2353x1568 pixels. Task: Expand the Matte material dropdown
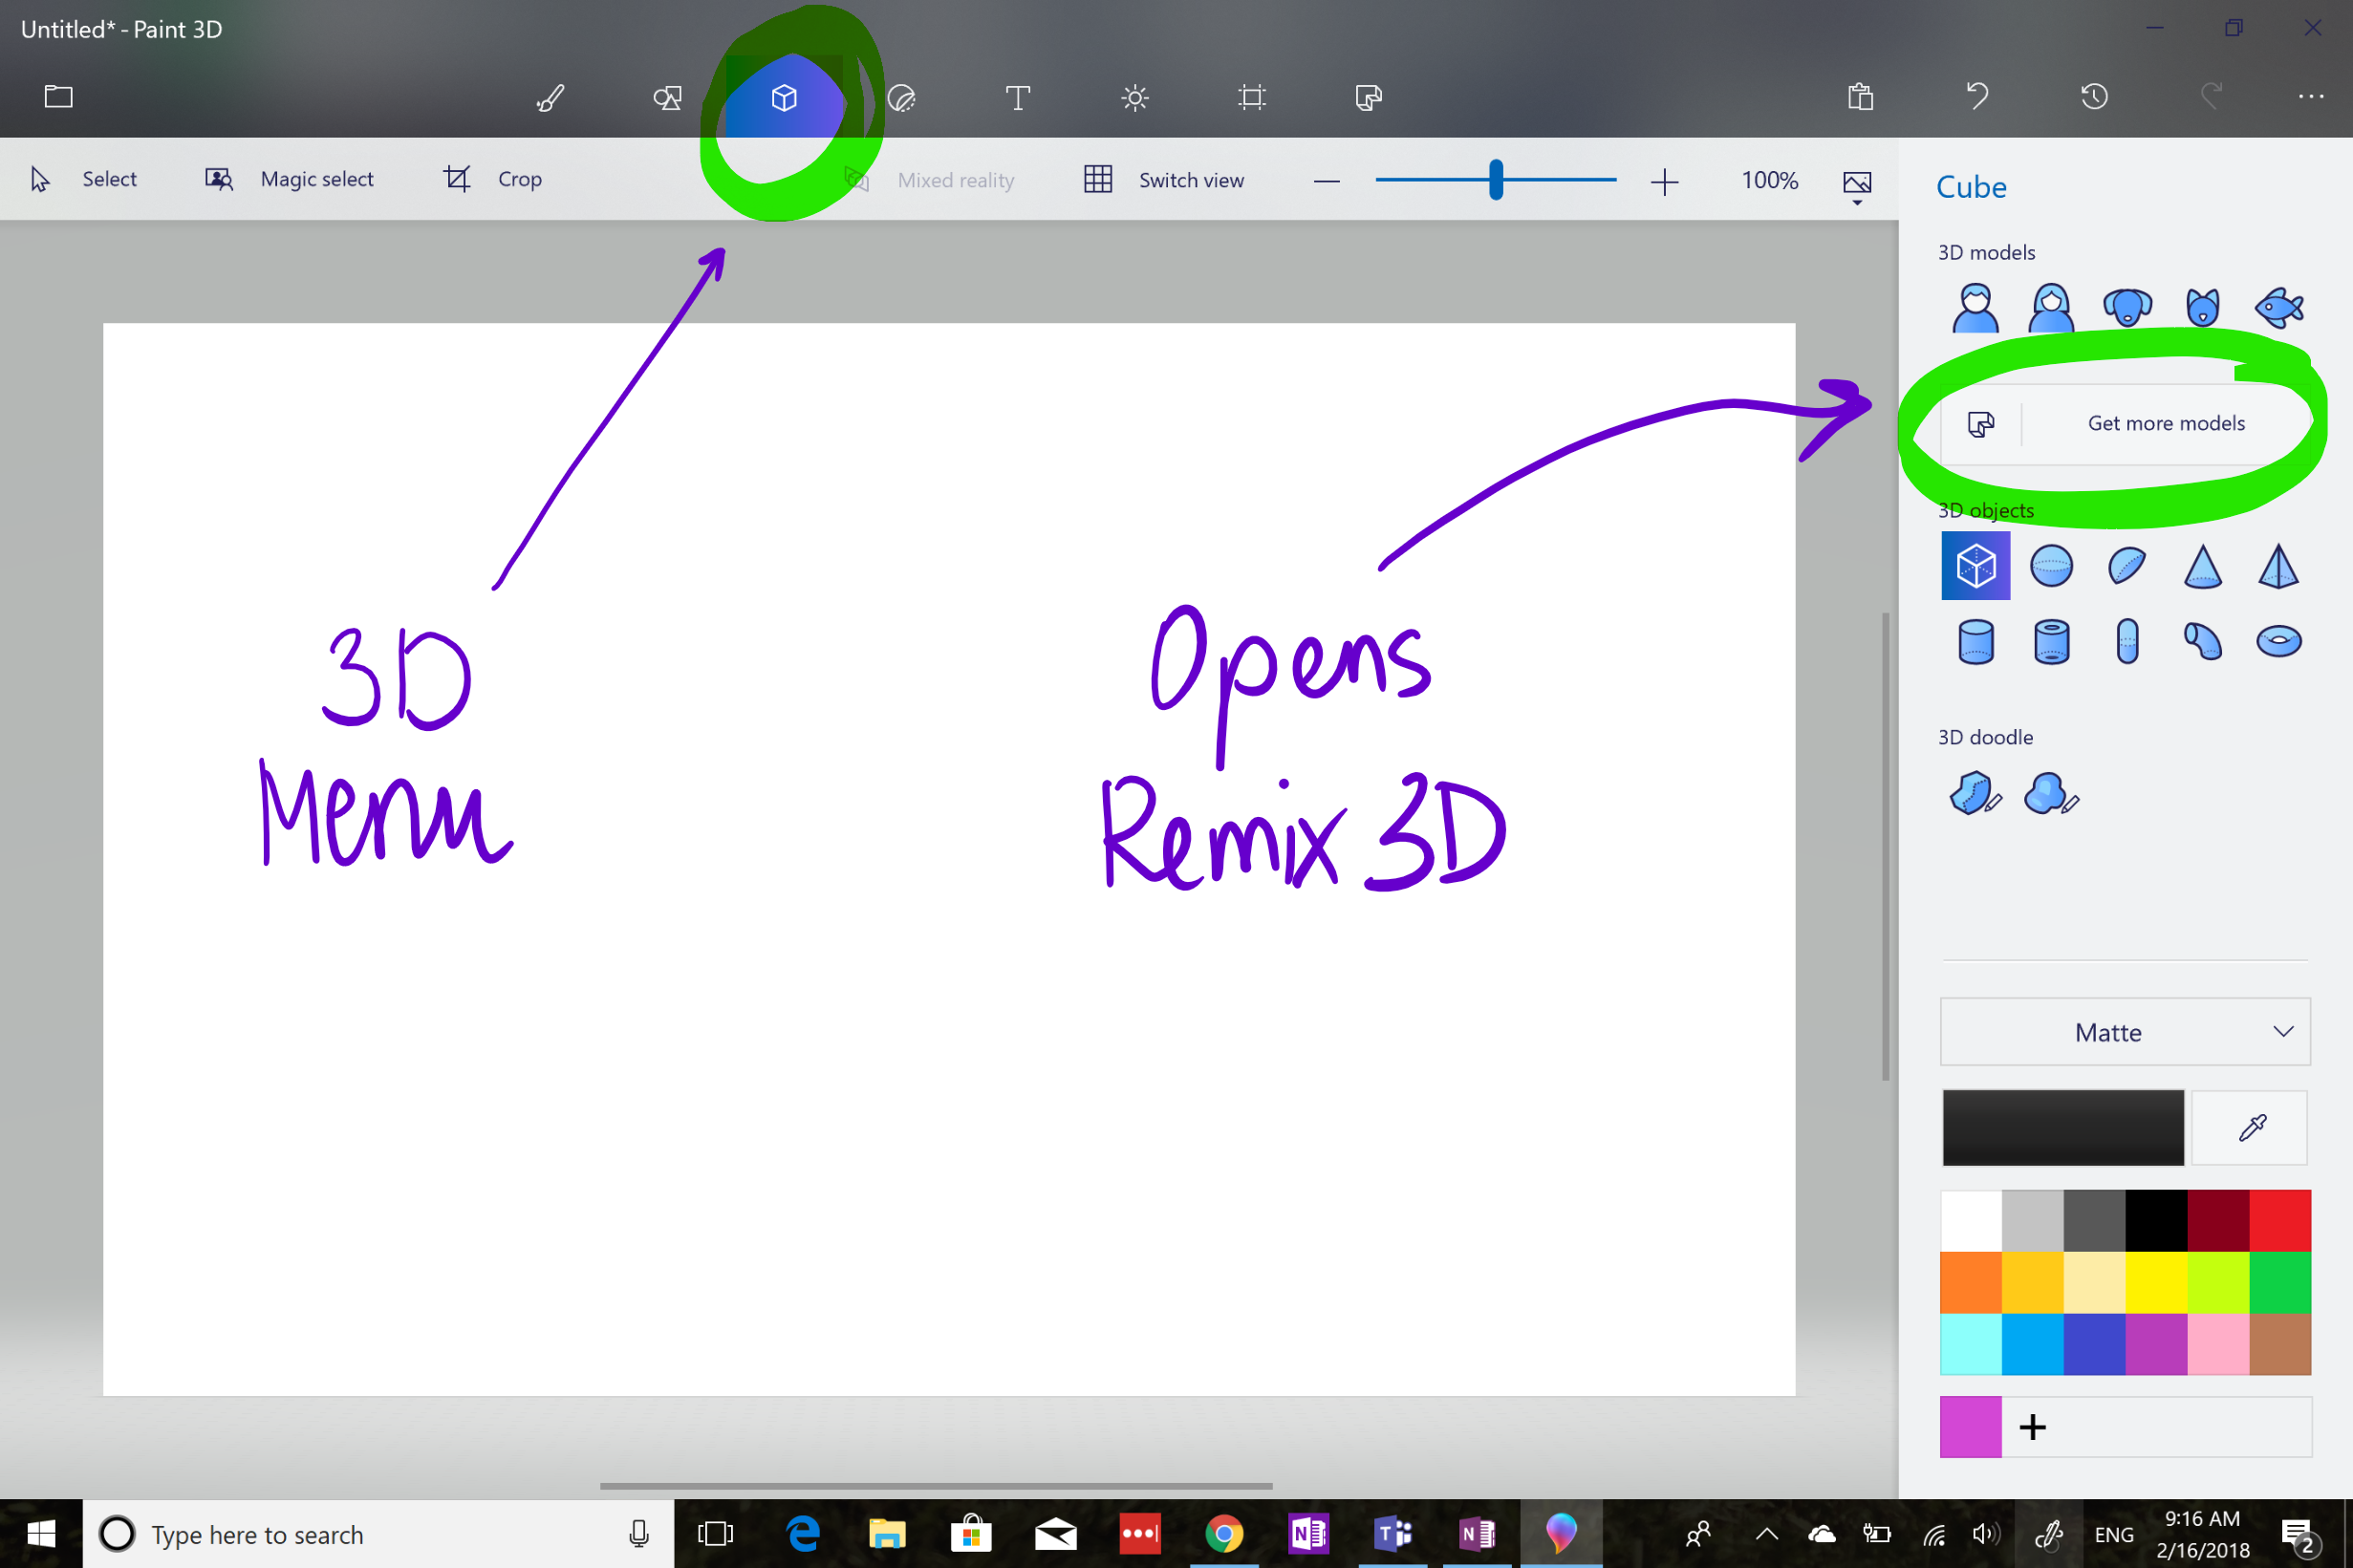[2122, 1033]
